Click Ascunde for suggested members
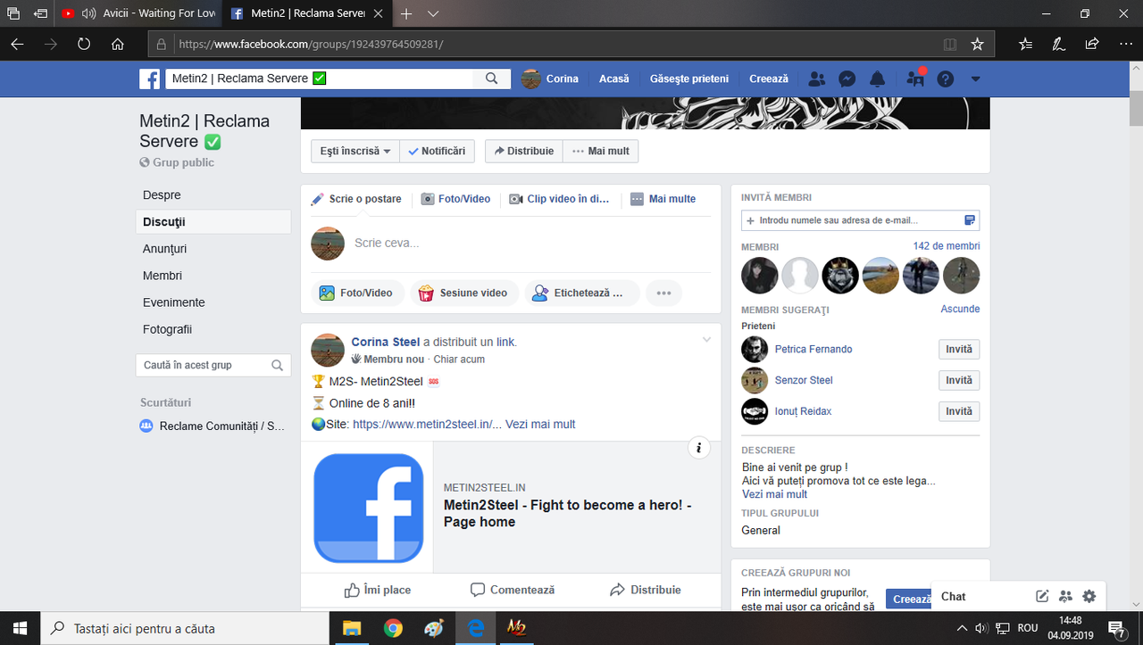This screenshot has height=645, width=1143. (960, 309)
